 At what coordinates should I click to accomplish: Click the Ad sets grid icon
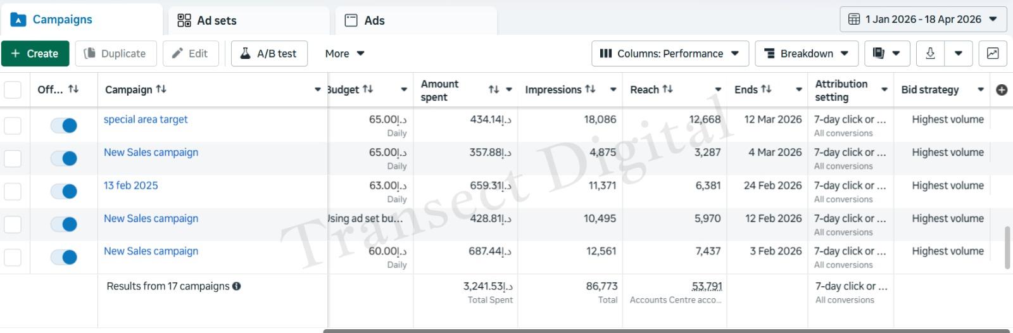point(184,20)
